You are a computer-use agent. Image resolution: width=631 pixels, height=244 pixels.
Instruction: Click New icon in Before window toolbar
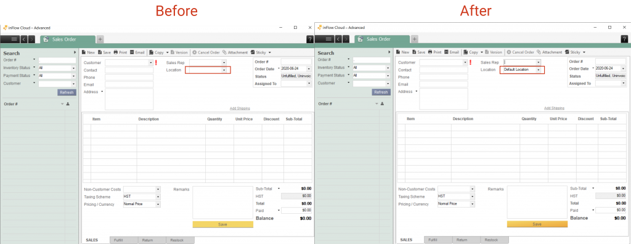(84, 52)
